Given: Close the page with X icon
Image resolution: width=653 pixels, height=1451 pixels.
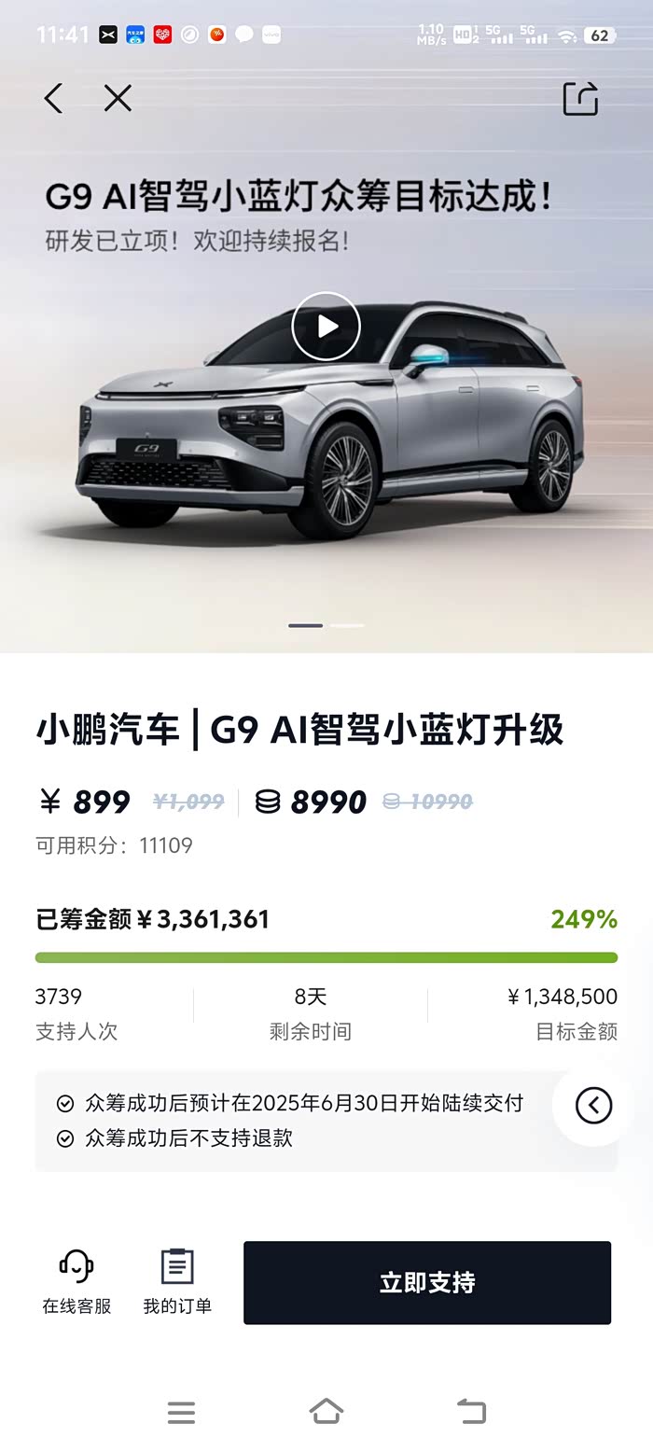Looking at the screenshot, I should pyautogui.click(x=118, y=98).
